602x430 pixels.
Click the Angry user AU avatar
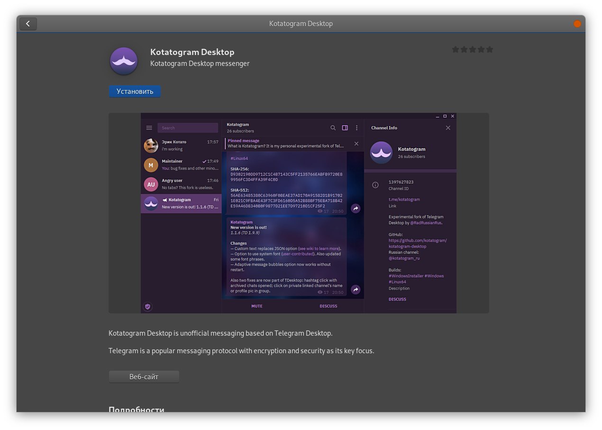pyautogui.click(x=151, y=184)
